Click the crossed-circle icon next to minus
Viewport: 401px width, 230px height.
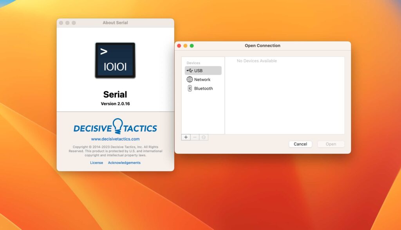(203, 137)
